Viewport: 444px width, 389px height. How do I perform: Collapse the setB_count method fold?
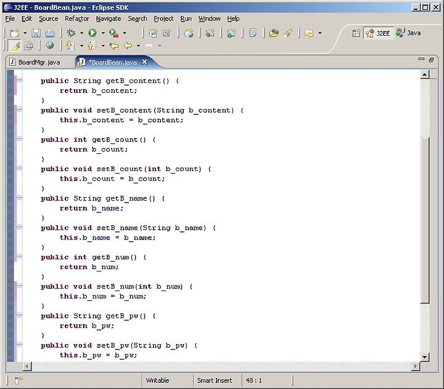(x=20, y=168)
